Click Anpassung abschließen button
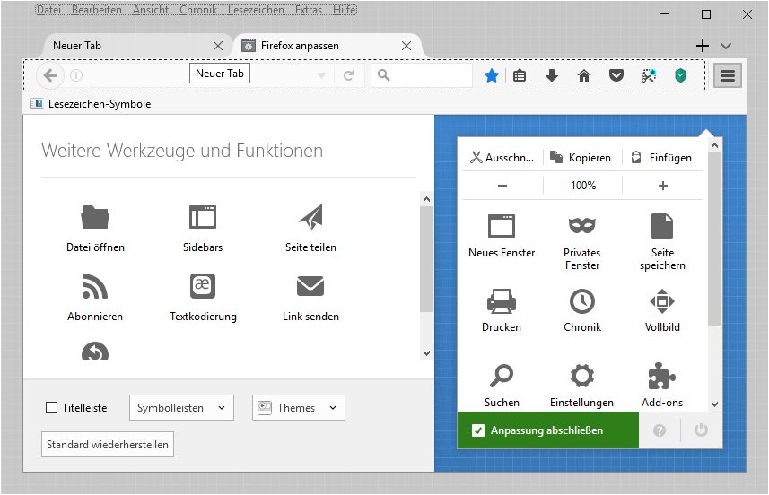Screen dimensions: 769x495 click(x=548, y=430)
